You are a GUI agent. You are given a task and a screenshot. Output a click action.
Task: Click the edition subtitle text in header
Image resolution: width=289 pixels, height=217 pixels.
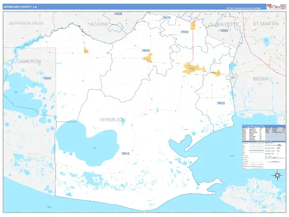(243, 8)
